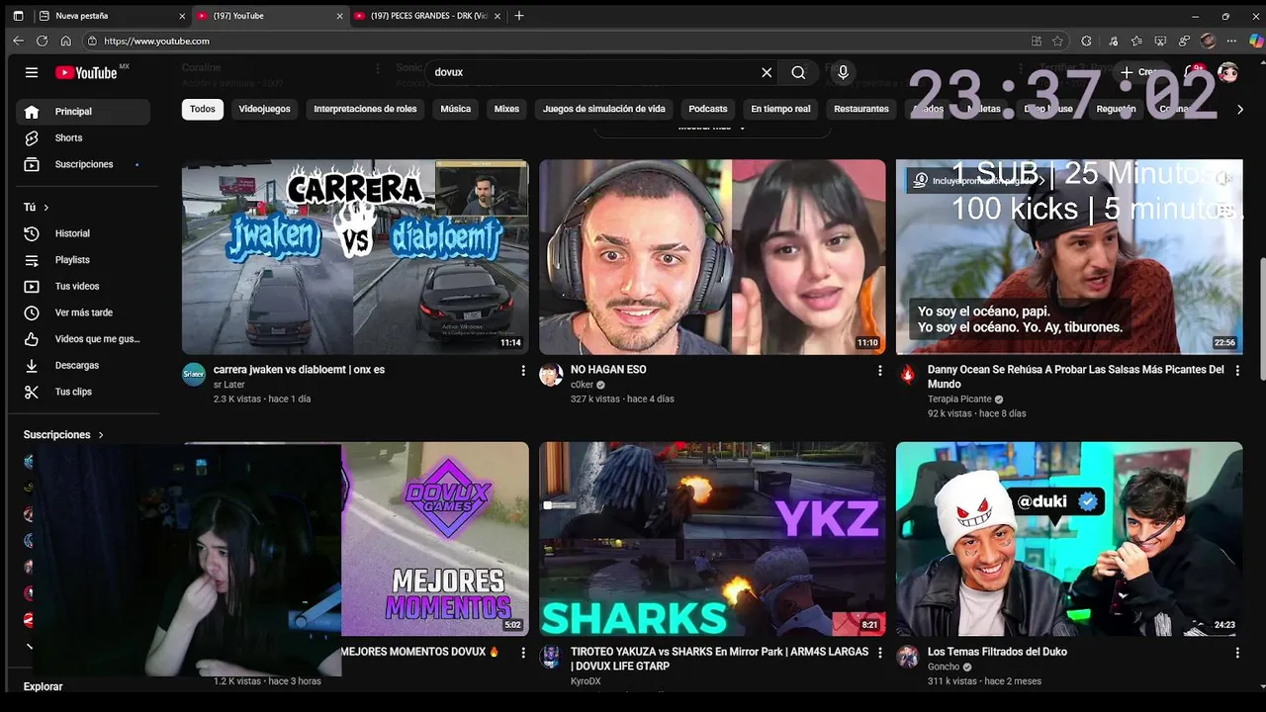Expand the Suscripciones section header
Screen dimensions: 1266x712
tap(63, 435)
